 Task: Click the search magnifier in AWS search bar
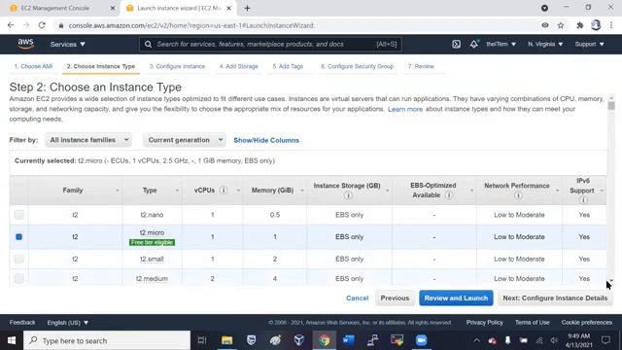(x=148, y=44)
